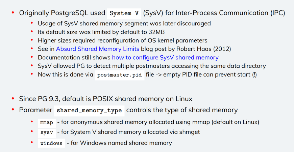
Task: Click the mmap code label
Action: point(47,123)
